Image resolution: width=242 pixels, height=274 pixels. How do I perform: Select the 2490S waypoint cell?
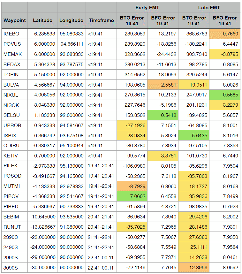tap(14, 247)
